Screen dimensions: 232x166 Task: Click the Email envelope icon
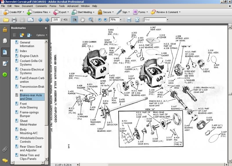pos(30,20)
